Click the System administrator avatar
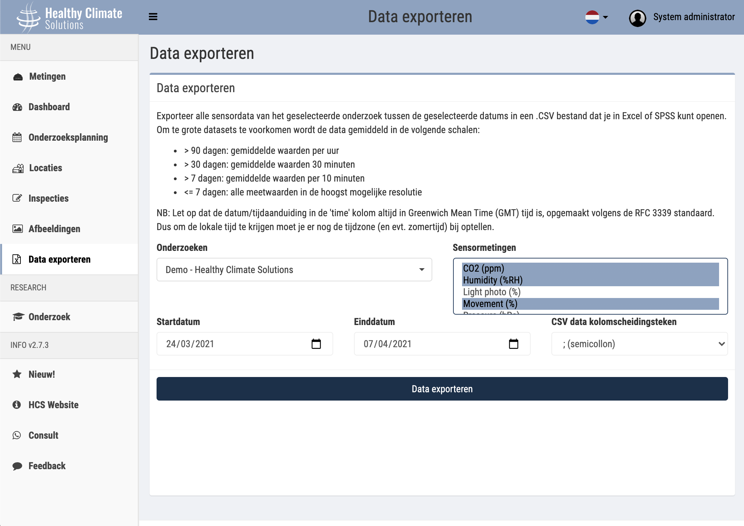This screenshot has width=744, height=526. coord(637,17)
